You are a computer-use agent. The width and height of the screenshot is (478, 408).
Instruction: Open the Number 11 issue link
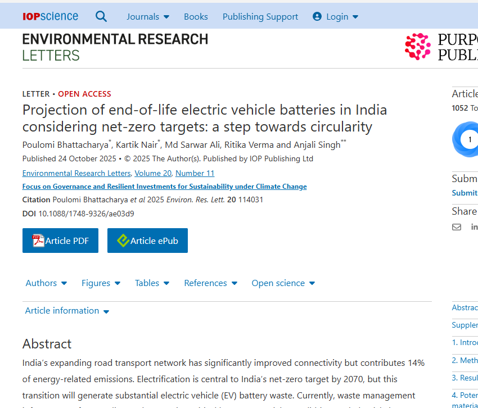pos(195,173)
